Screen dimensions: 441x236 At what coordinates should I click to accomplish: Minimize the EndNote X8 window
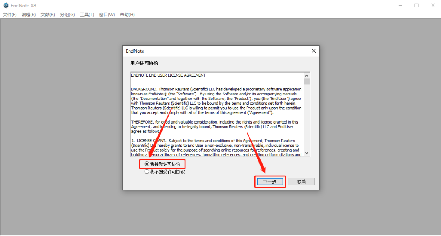400,5
